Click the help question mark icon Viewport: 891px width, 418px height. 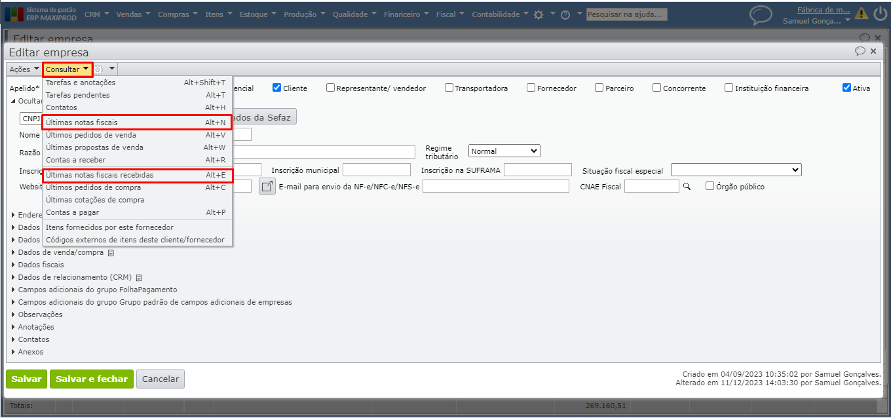(x=565, y=14)
